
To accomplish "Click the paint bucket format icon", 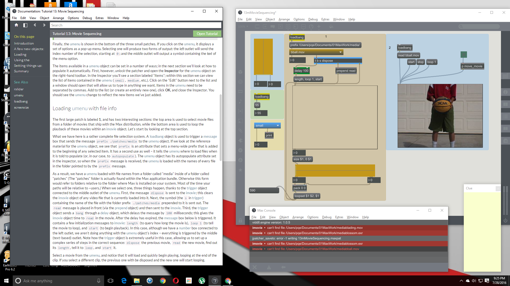I will 331,26.
